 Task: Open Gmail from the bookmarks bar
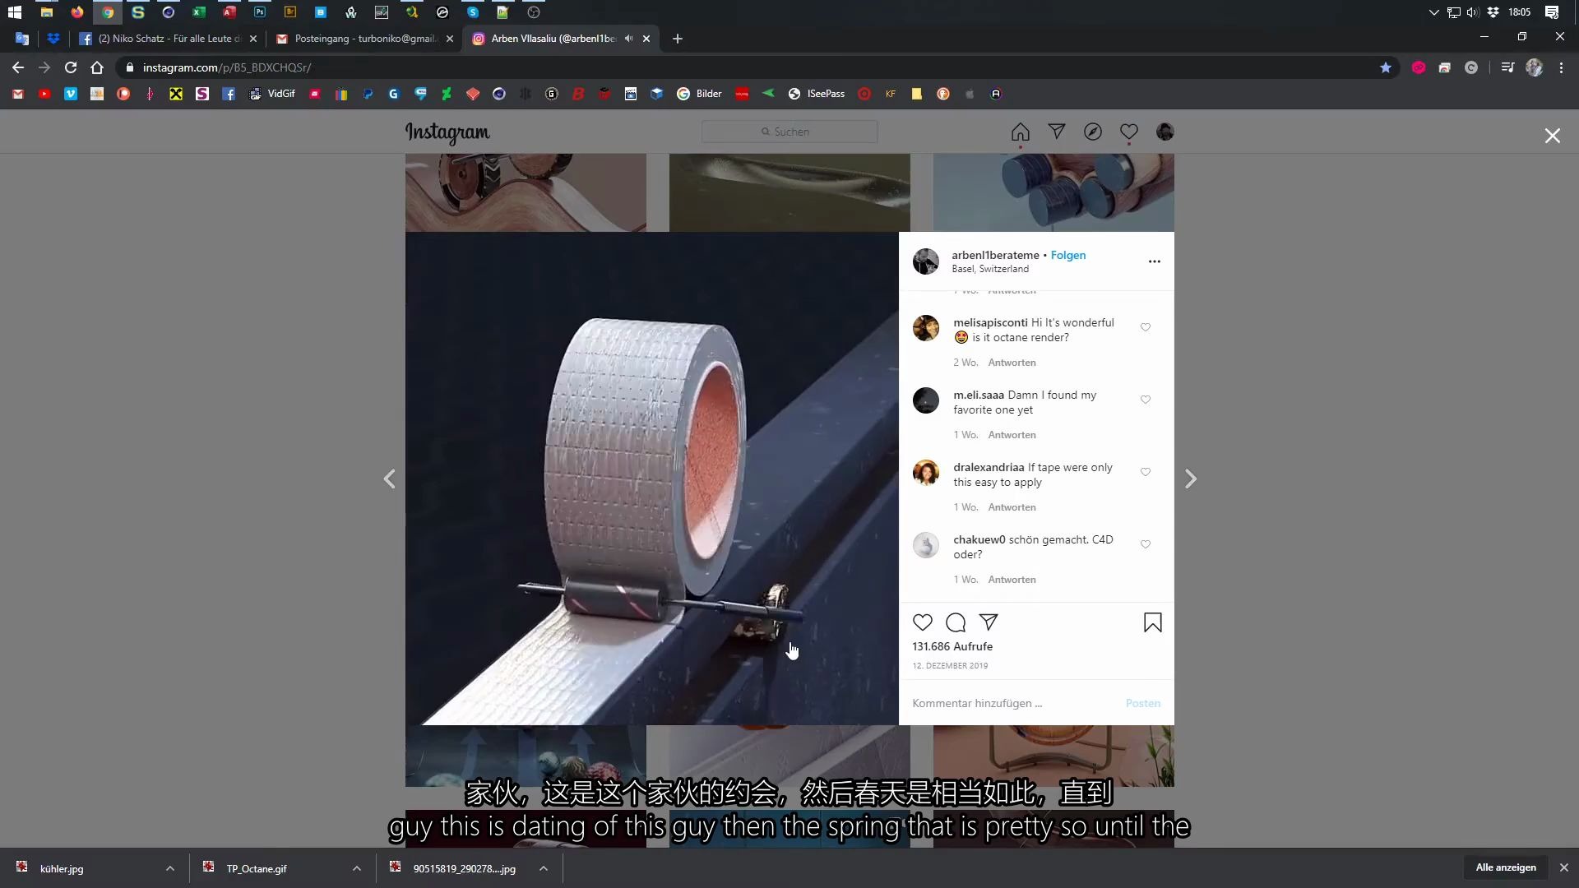coord(17,94)
